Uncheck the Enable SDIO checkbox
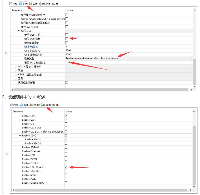The width and height of the screenshot is (200, 195). (66, 135)
